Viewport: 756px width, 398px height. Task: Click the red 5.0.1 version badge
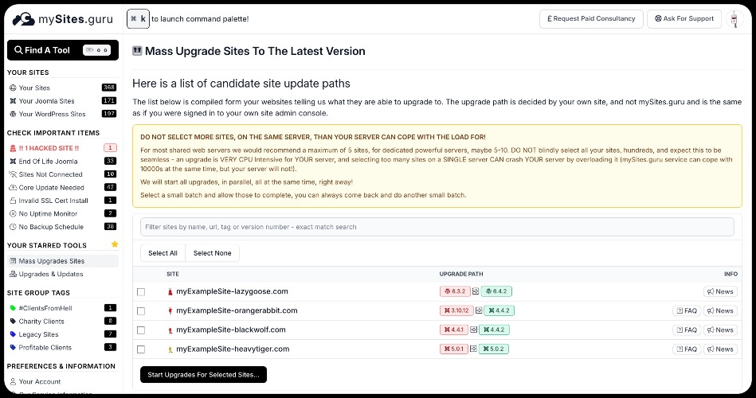click(x=454, y=349)
